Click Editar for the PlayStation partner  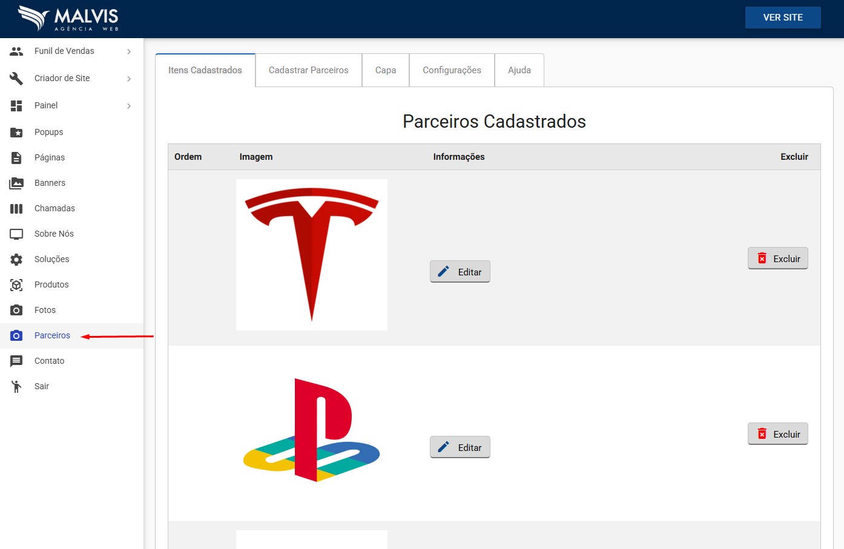(x=460, y=447)
